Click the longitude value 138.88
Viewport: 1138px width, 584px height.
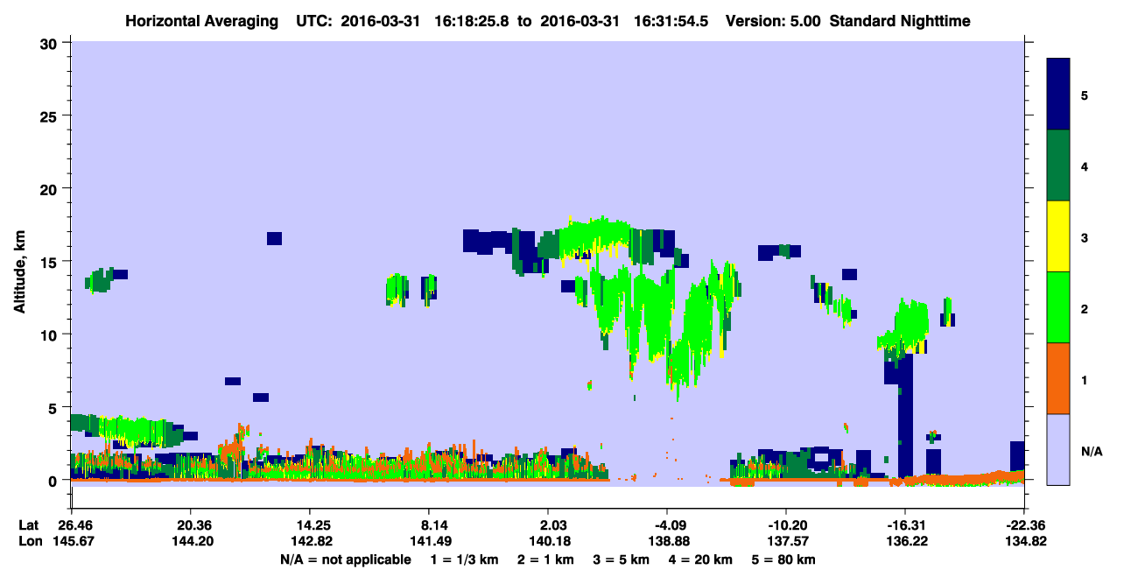pyautogui.click(x=667, y=541)
